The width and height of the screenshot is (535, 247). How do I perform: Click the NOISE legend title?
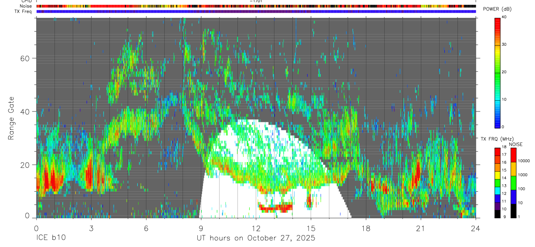pyautogui.click(x=516, y=144)
